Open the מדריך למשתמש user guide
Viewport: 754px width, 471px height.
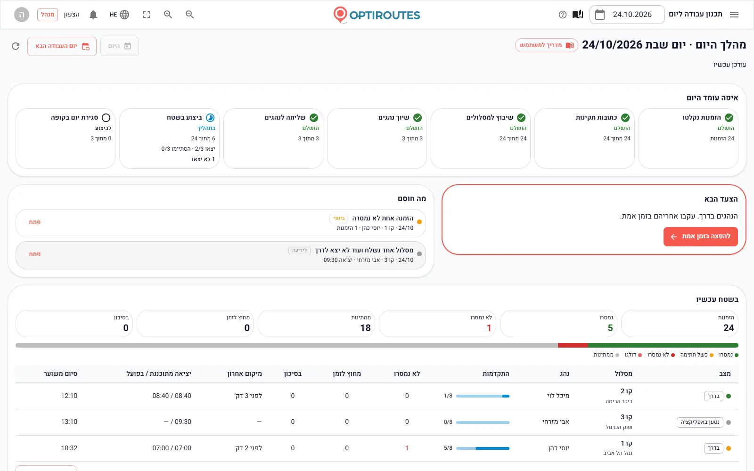pos(547,45)
